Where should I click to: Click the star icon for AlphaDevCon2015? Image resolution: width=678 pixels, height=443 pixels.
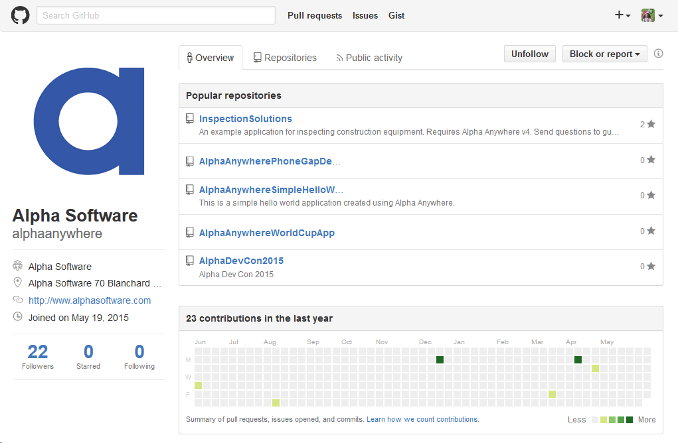tap(651, 266)
